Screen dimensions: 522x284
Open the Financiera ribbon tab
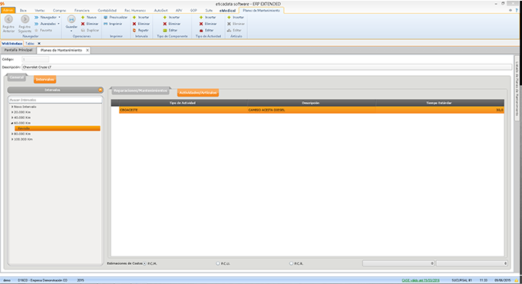coord(82,11)
